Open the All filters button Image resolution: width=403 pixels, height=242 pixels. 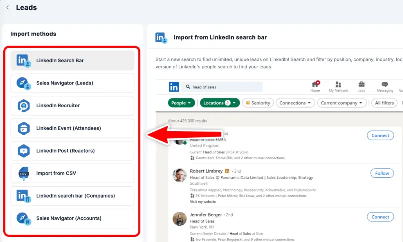[384, 103]
